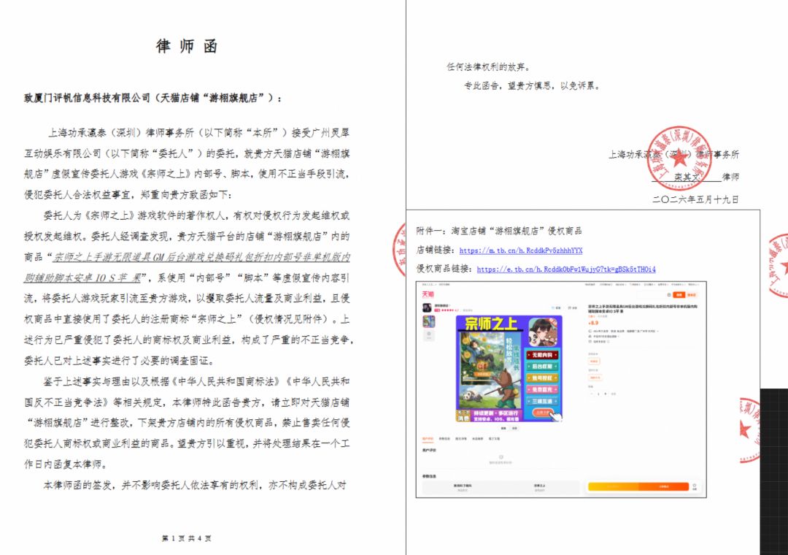
Task: Click the small product thumbnail left of main image
Action: (429, 321)
